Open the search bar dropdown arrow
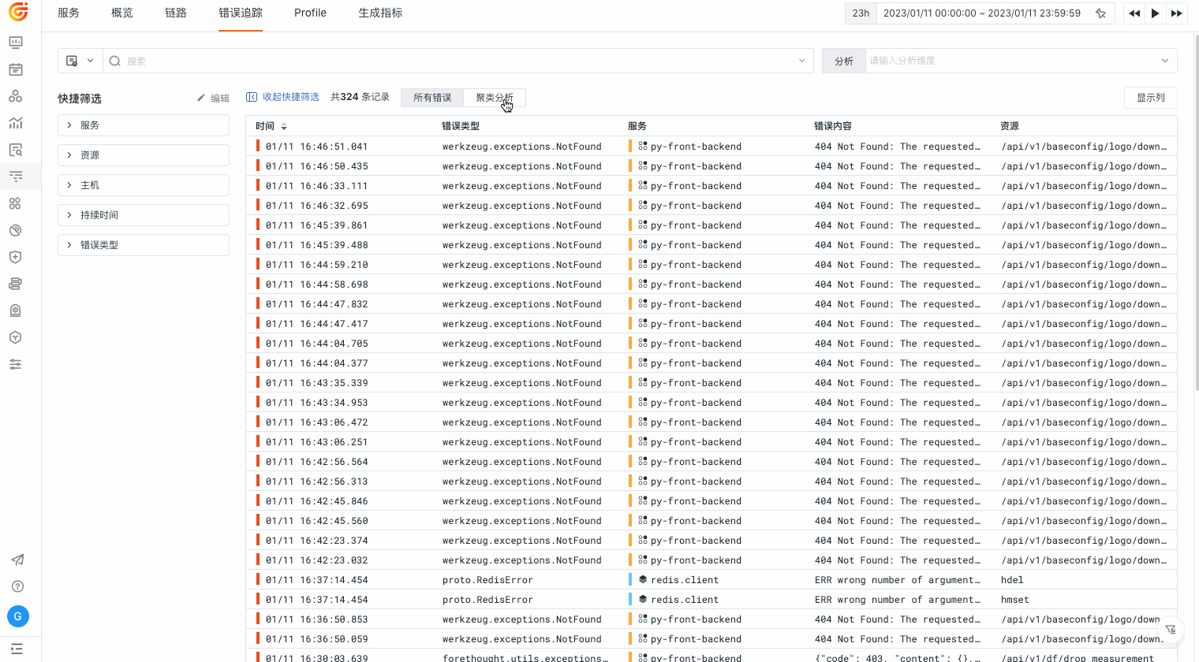This screenshot has height=662, width=1199. [801, 61]
